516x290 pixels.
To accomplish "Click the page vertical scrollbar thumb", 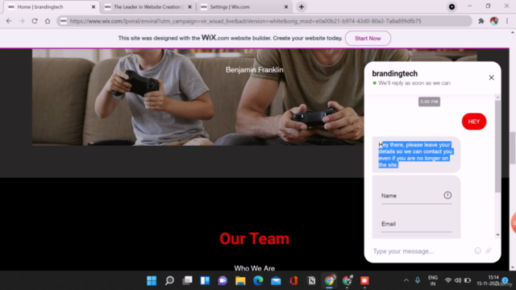I will tap(513, 147).
